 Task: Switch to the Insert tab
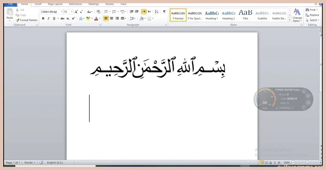click(38, 4)
